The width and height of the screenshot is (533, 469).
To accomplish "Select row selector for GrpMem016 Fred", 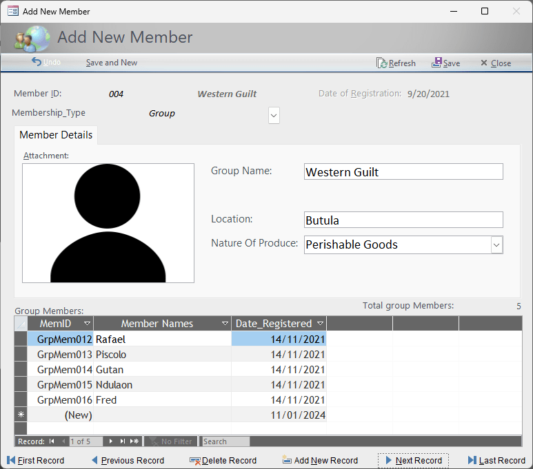I will point(21,399).
